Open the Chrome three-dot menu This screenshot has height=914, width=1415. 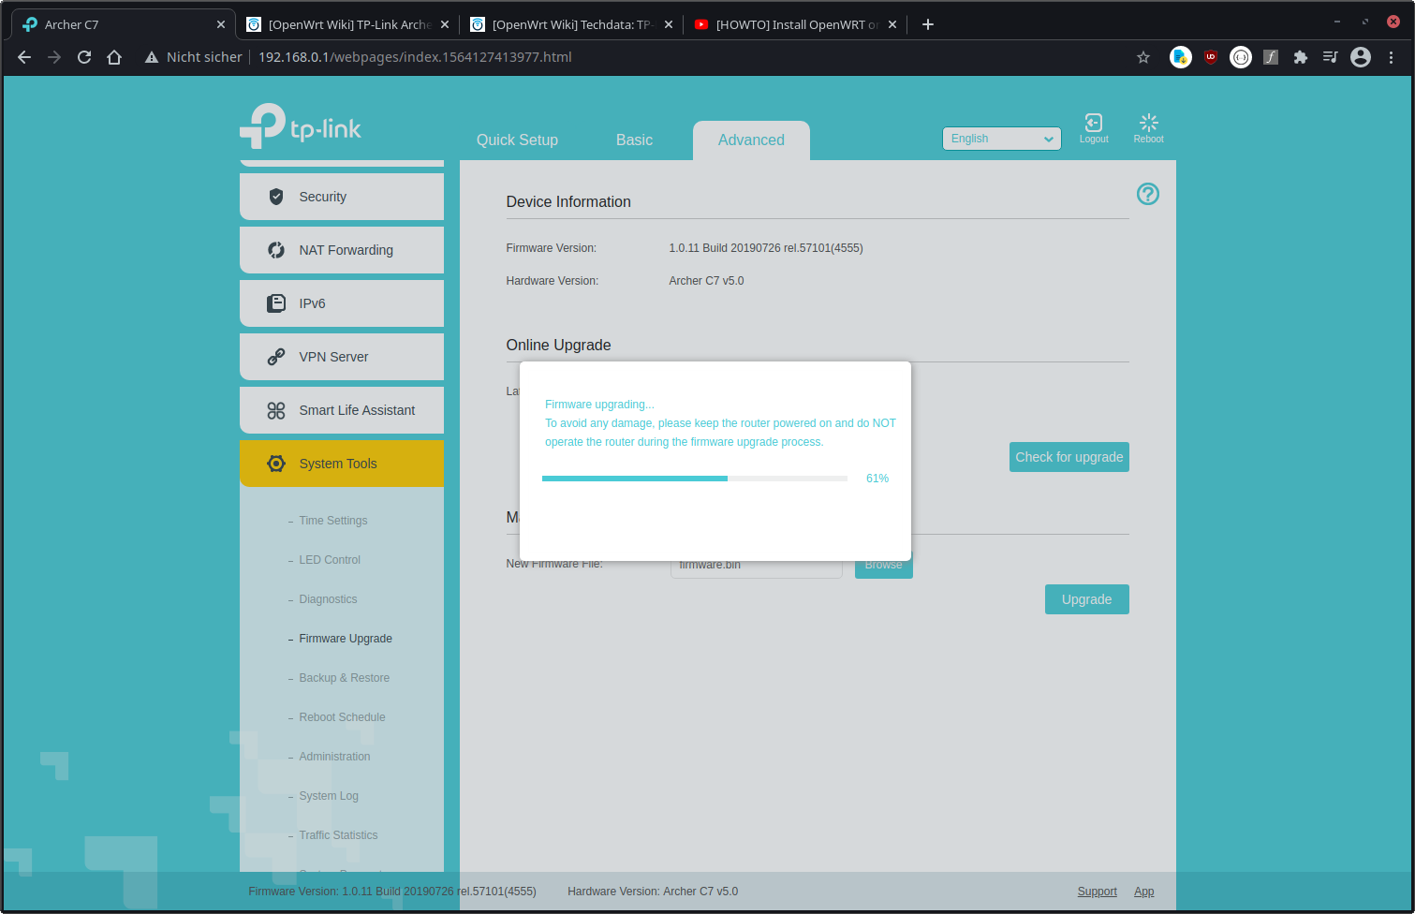point(1392,57)
